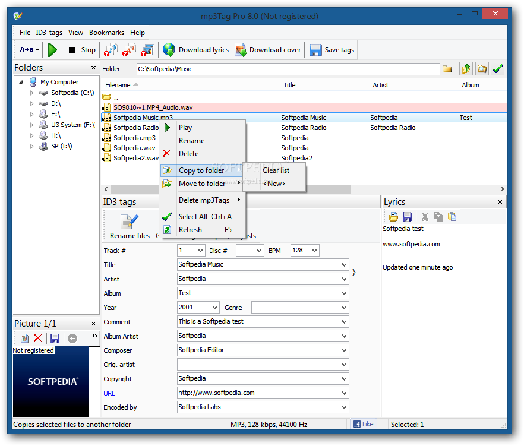Image resolution: width=524 pixels, height=446 pixels.
Task: Open the Help menu
Action: (x=137, y=33)
